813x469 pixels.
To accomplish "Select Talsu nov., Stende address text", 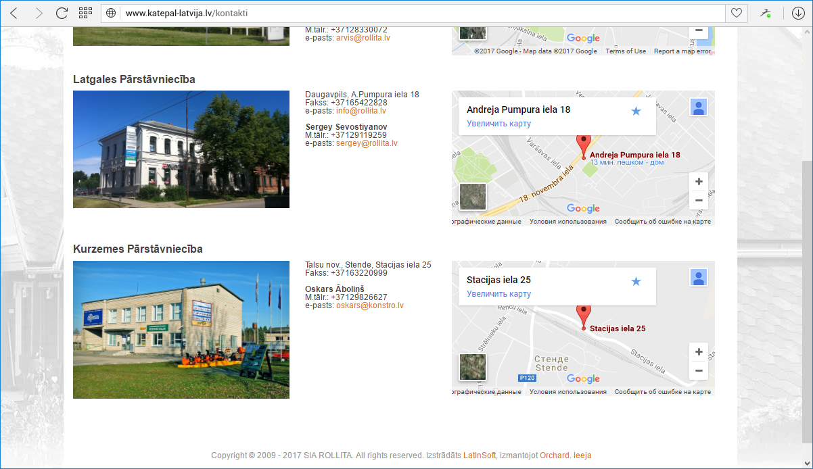I will pos(368,265).
